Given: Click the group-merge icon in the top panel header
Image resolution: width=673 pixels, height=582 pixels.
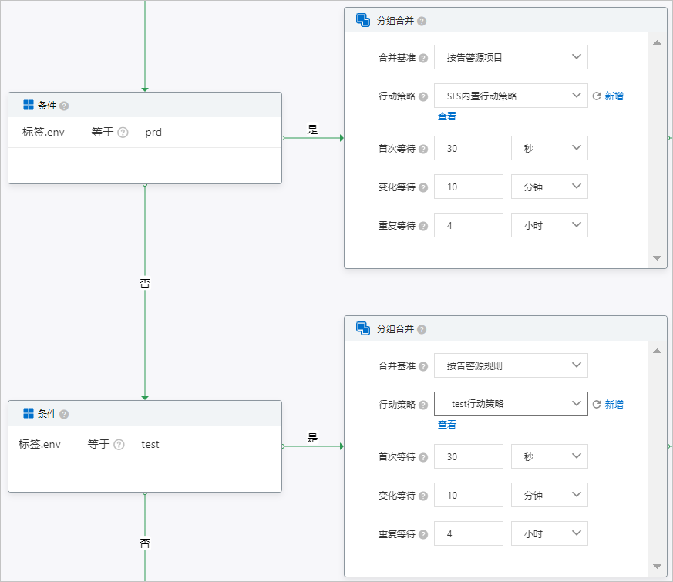Looking at the screenshot, I should (x=363, y=20).
